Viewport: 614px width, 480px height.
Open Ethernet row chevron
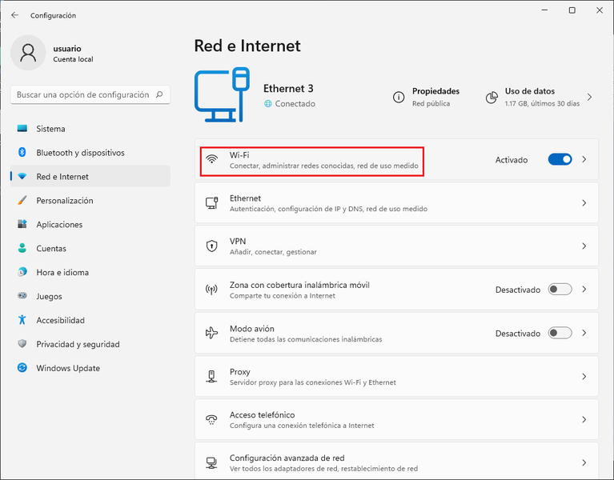coord(584,202)
